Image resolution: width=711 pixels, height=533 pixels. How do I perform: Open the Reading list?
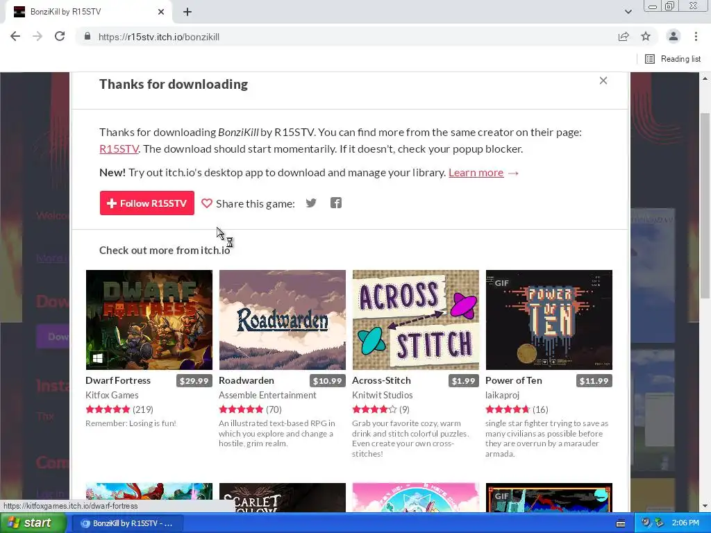pyautogui.click(x=672, y=59)
